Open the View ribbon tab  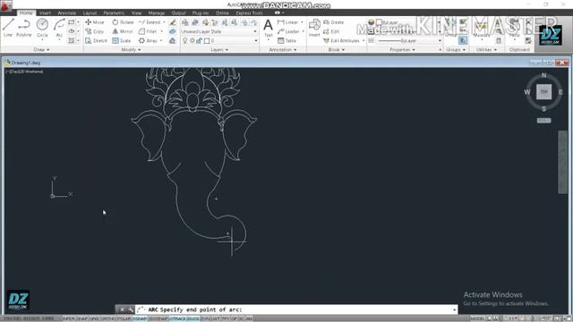pyautogui.click(x=136, y=13)
